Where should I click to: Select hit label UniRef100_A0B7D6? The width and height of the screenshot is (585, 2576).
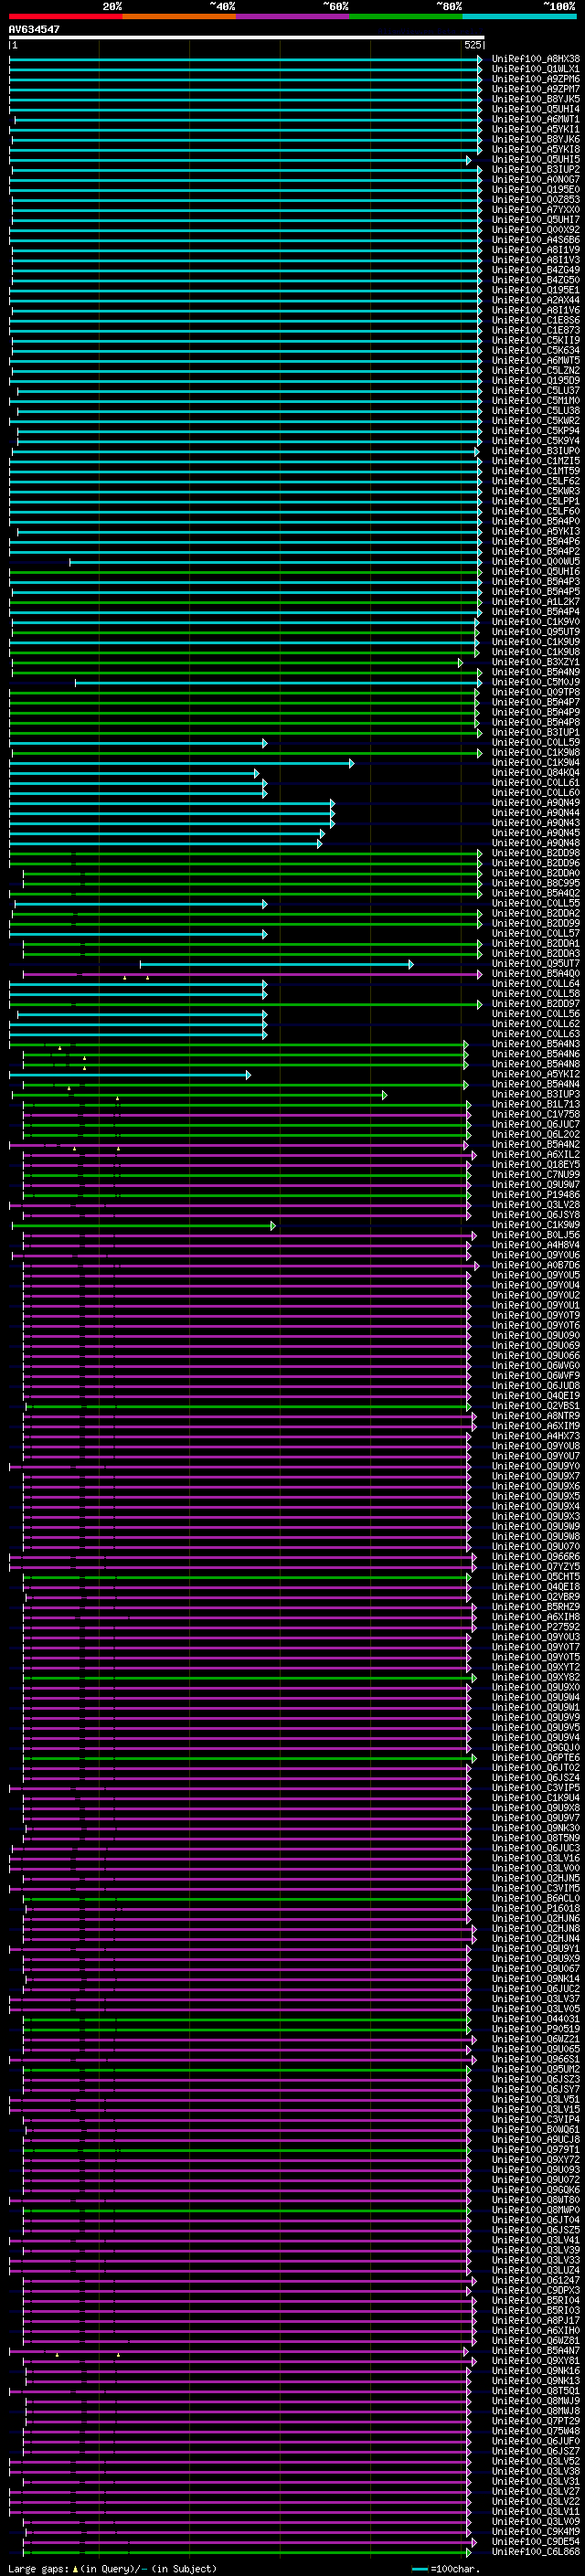[536, 1266]
